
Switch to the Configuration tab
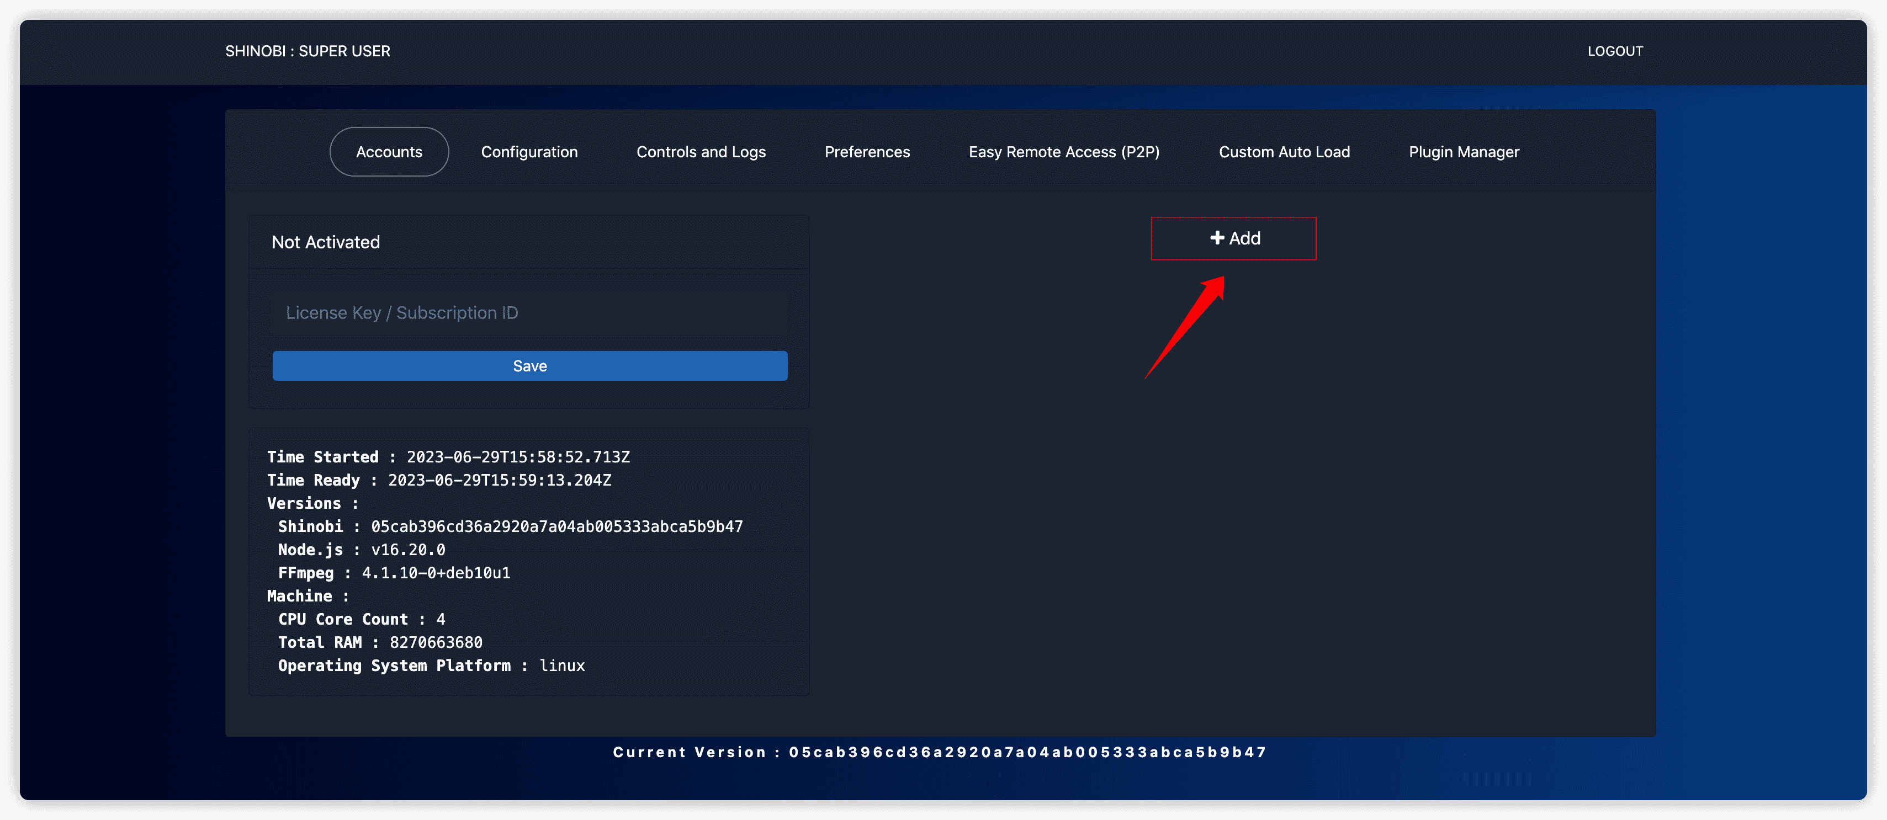[529, 152]
